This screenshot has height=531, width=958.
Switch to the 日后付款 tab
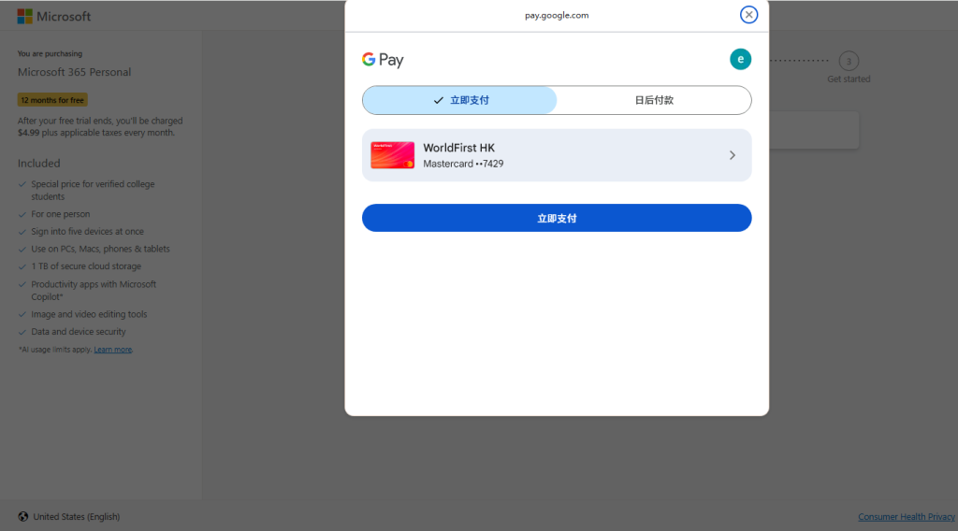[654, 100]
